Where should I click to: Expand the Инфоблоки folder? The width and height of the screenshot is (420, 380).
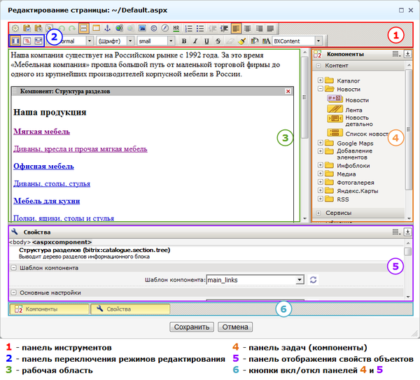(320, 165)
